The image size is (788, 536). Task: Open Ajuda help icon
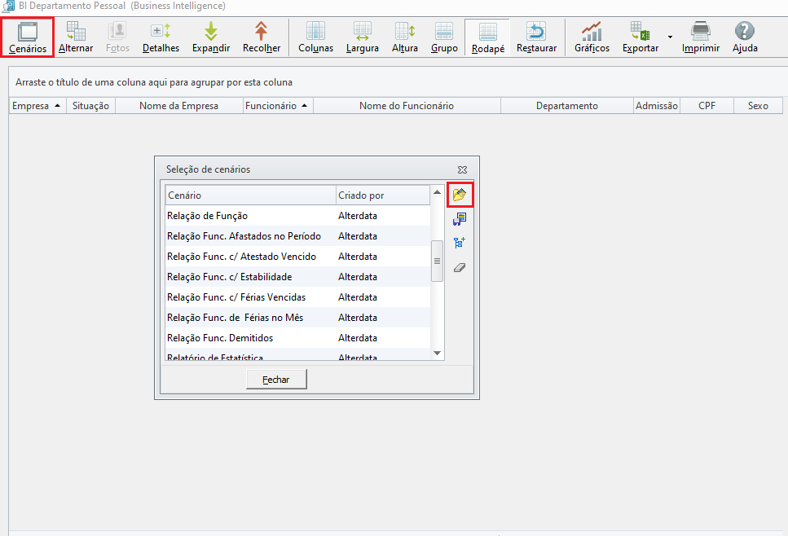click(x=745, y=37)
